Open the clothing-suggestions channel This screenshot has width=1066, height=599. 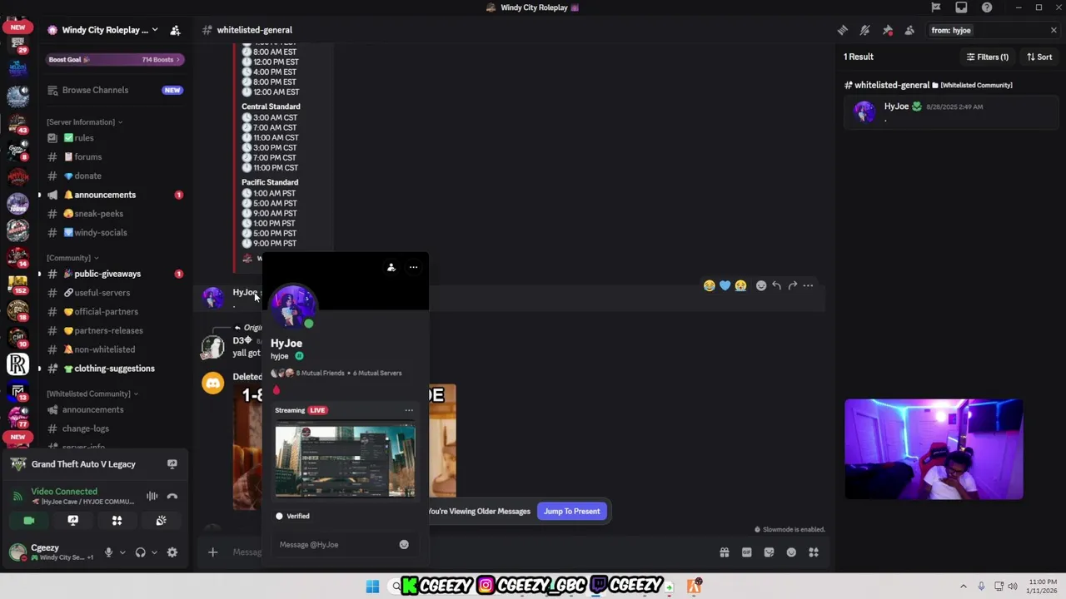click(x=115, y=369)
